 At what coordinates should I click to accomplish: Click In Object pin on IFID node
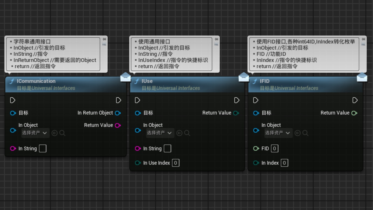pyautogui.click(x=256, y=130)
